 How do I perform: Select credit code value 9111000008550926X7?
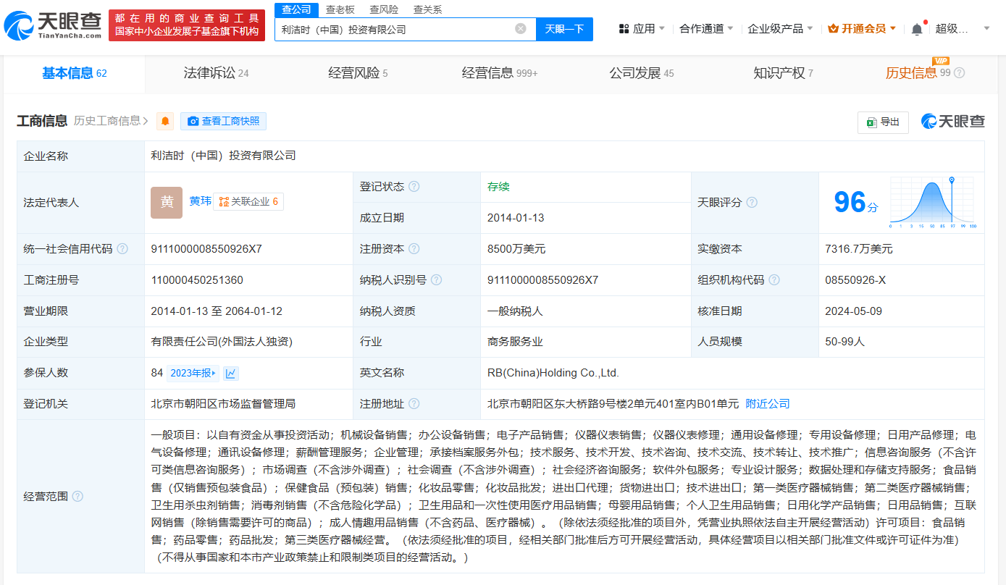point(206,249)
